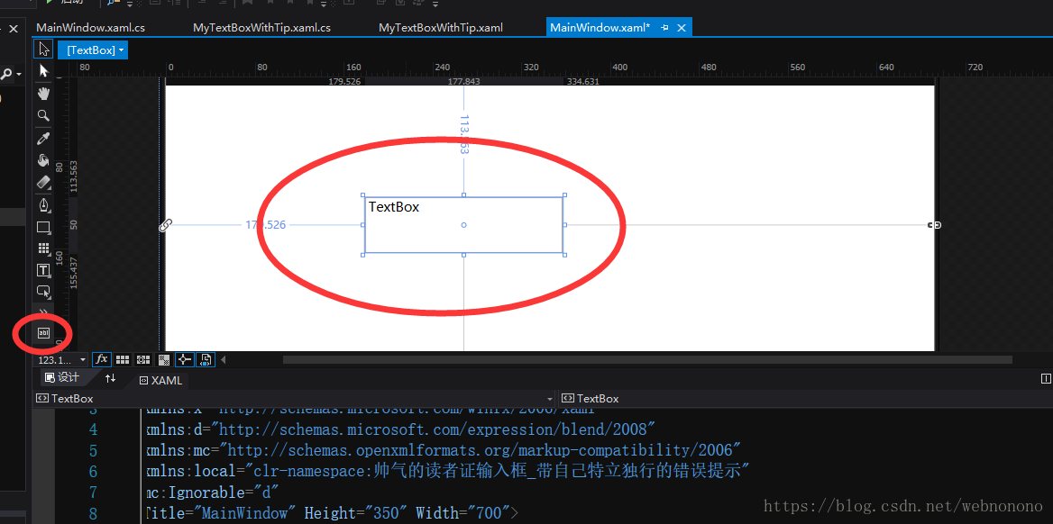Choose the Button control tool
1053x524 pixels.
coord(43,291)
